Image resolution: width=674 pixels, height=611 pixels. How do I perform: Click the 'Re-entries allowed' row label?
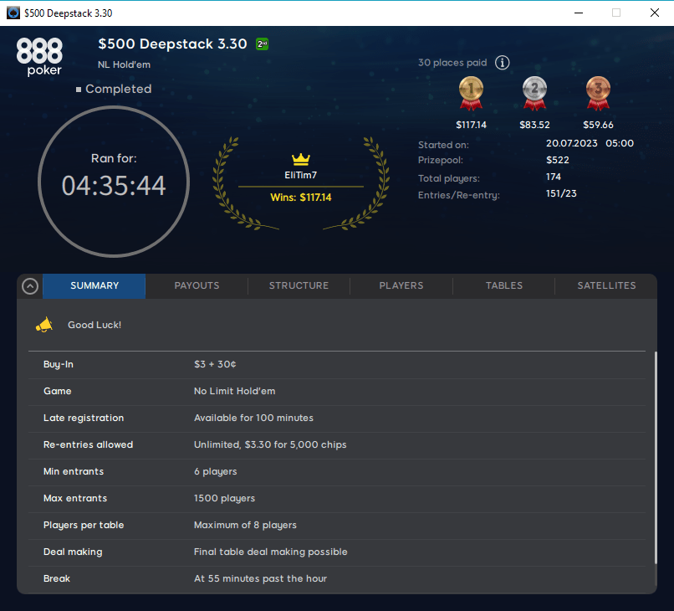click(88, 444)
